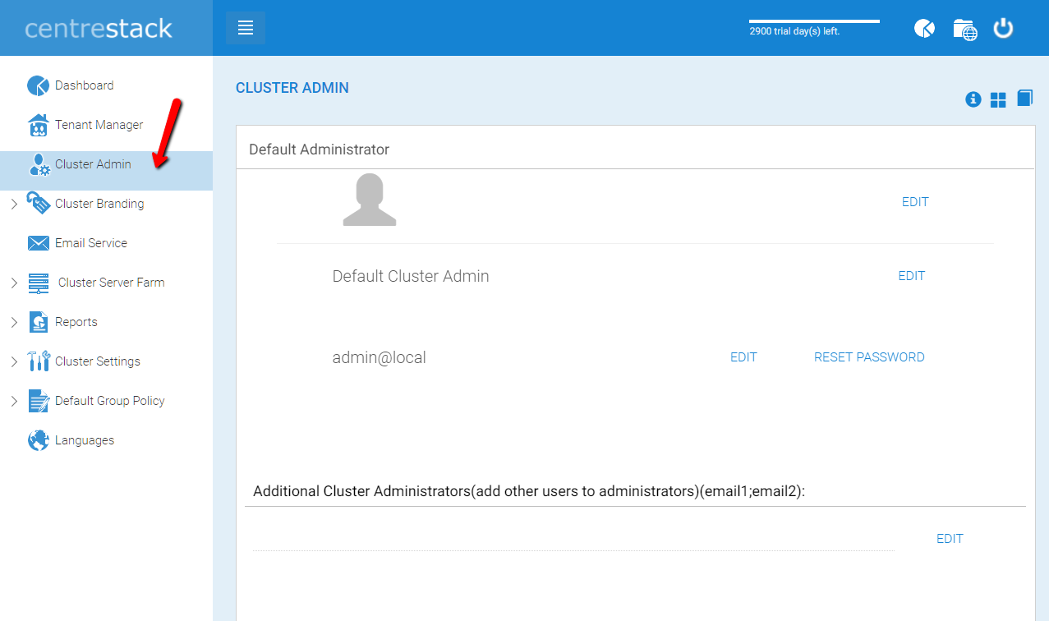Viewport: 1049px width, 621px height.
Task: Edit the admin@local email
Action: point(743,357)
